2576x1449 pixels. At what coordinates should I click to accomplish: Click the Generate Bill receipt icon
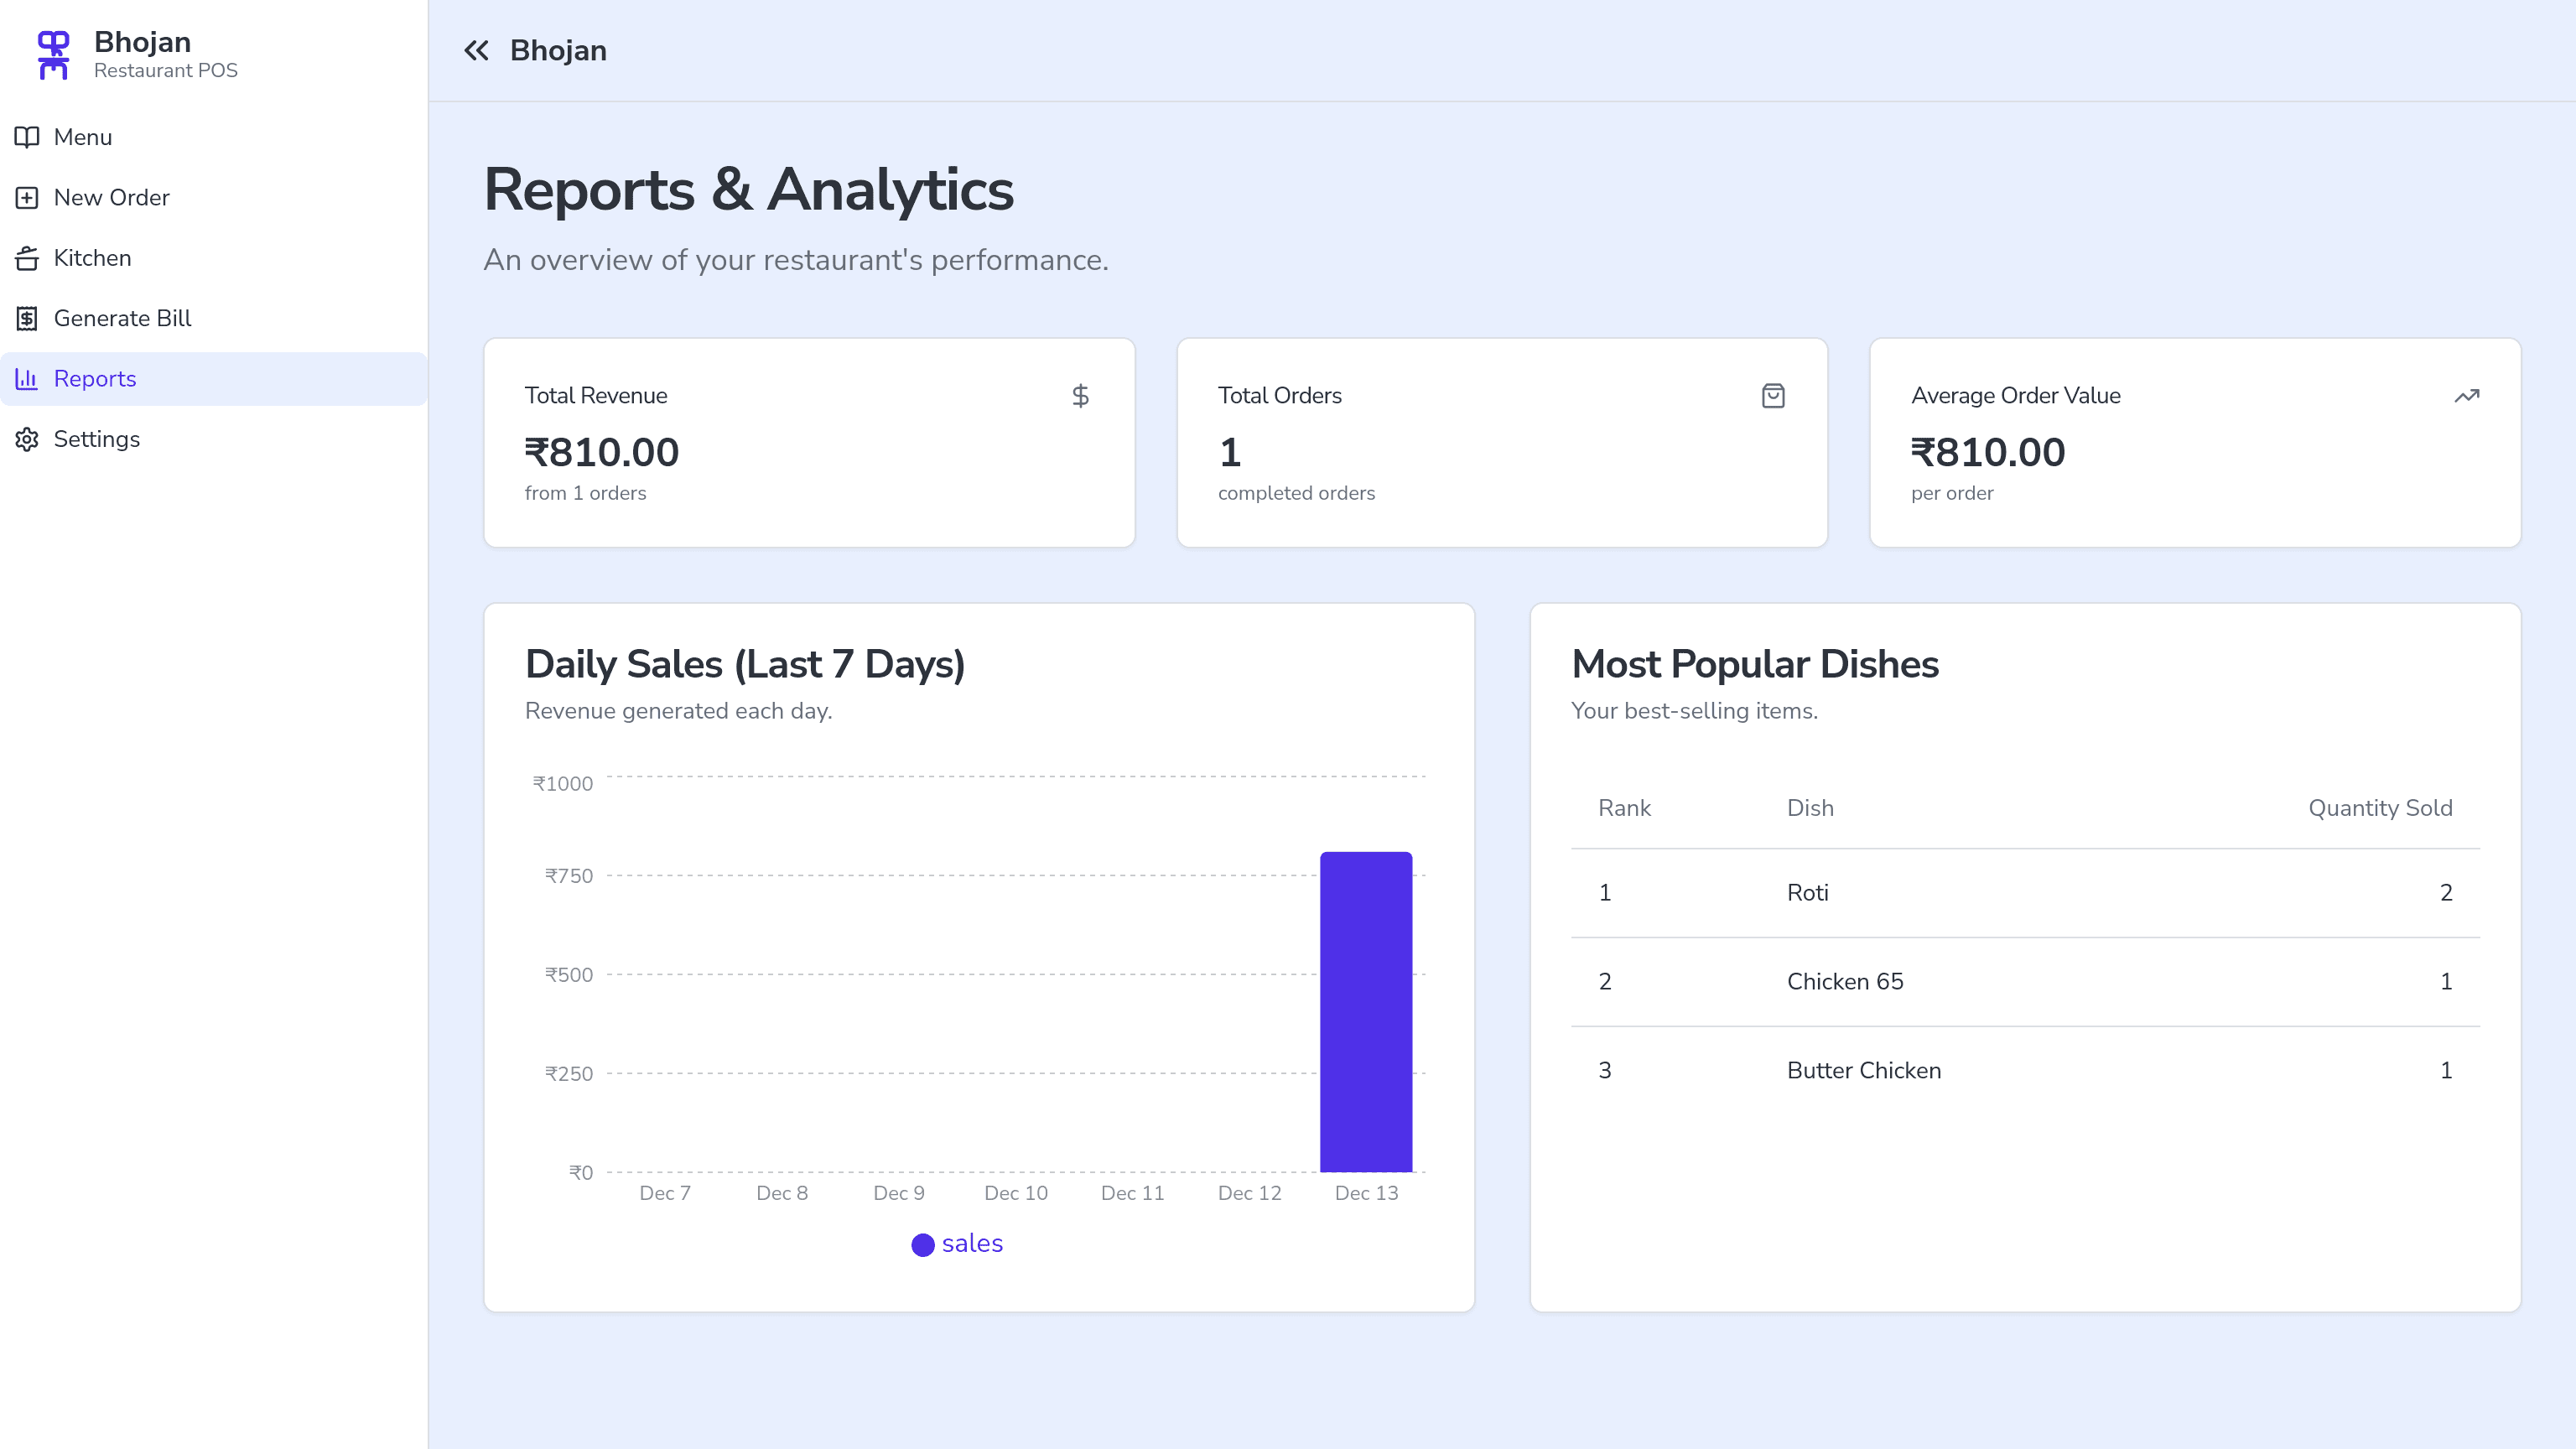(27, 318)
